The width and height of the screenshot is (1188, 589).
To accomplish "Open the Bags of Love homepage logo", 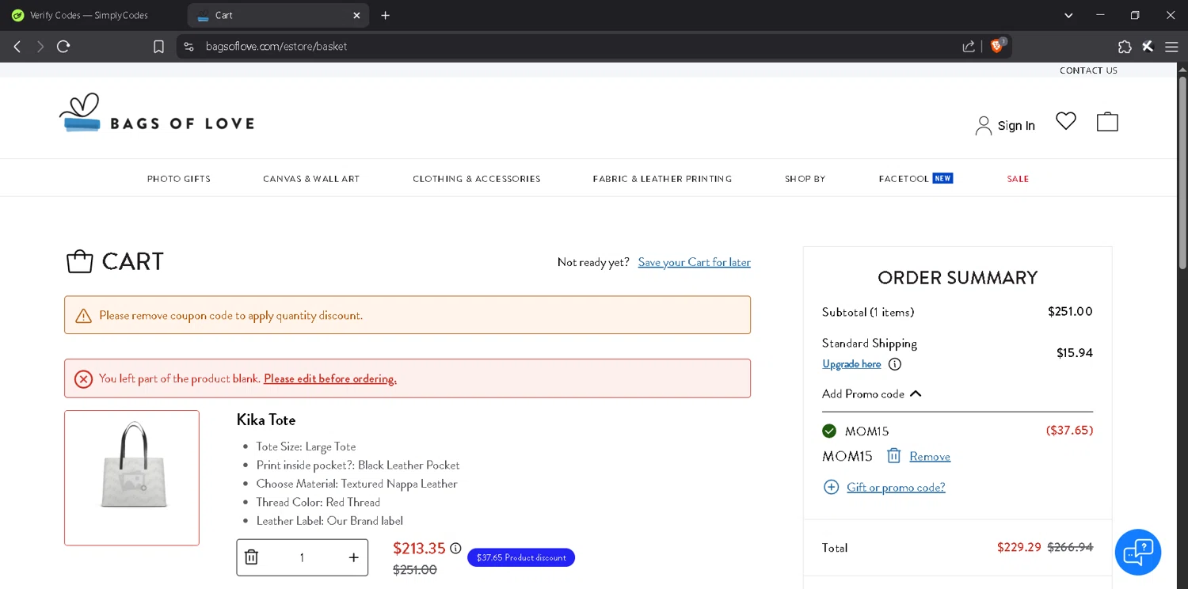I will coord(157,113).
